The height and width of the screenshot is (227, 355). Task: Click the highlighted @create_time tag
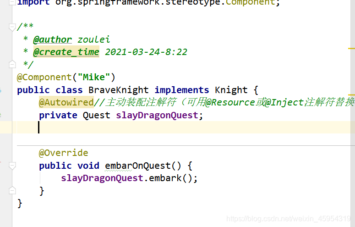click(66, 52)
